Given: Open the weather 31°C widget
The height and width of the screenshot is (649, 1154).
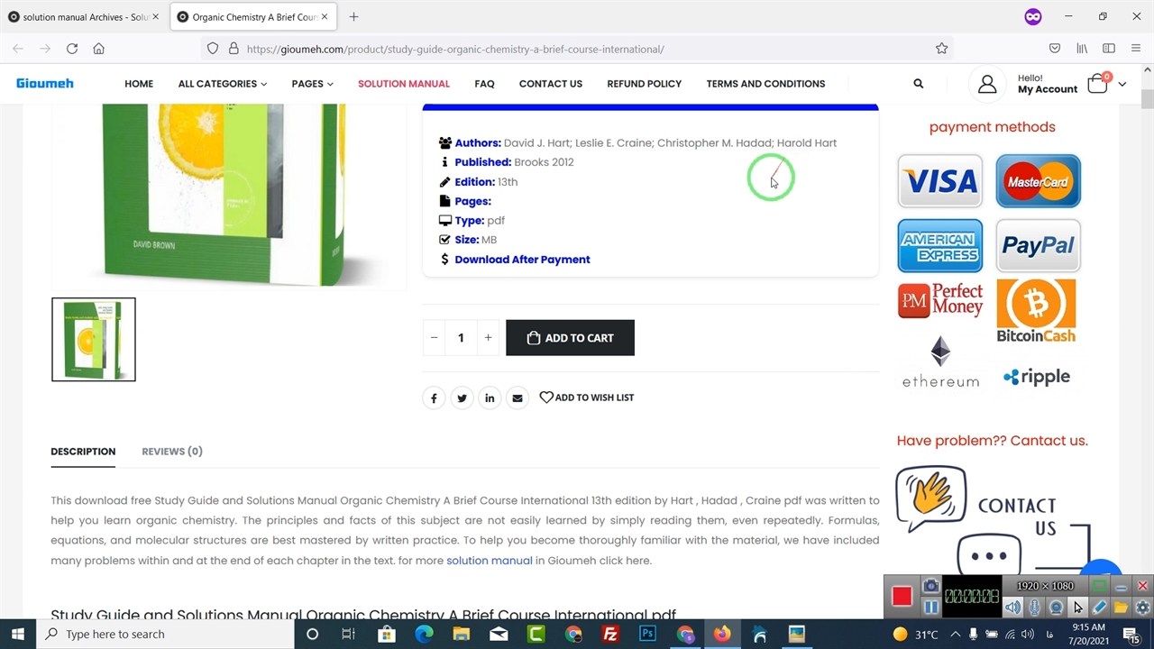Looking at the screenshot, I should click(x=915, y=634).
